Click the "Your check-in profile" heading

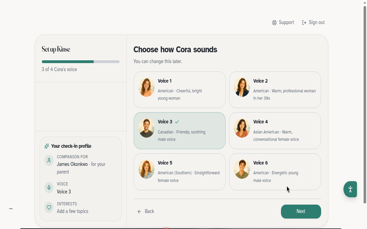(x=71, y=146)
